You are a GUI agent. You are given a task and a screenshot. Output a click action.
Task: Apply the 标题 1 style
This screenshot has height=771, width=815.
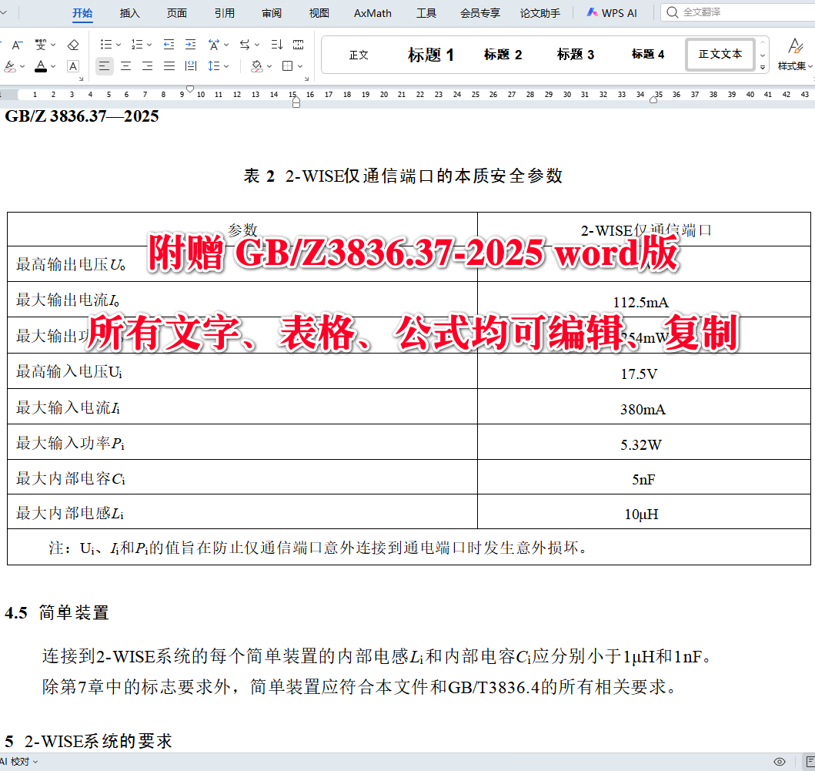click(431, 55)
